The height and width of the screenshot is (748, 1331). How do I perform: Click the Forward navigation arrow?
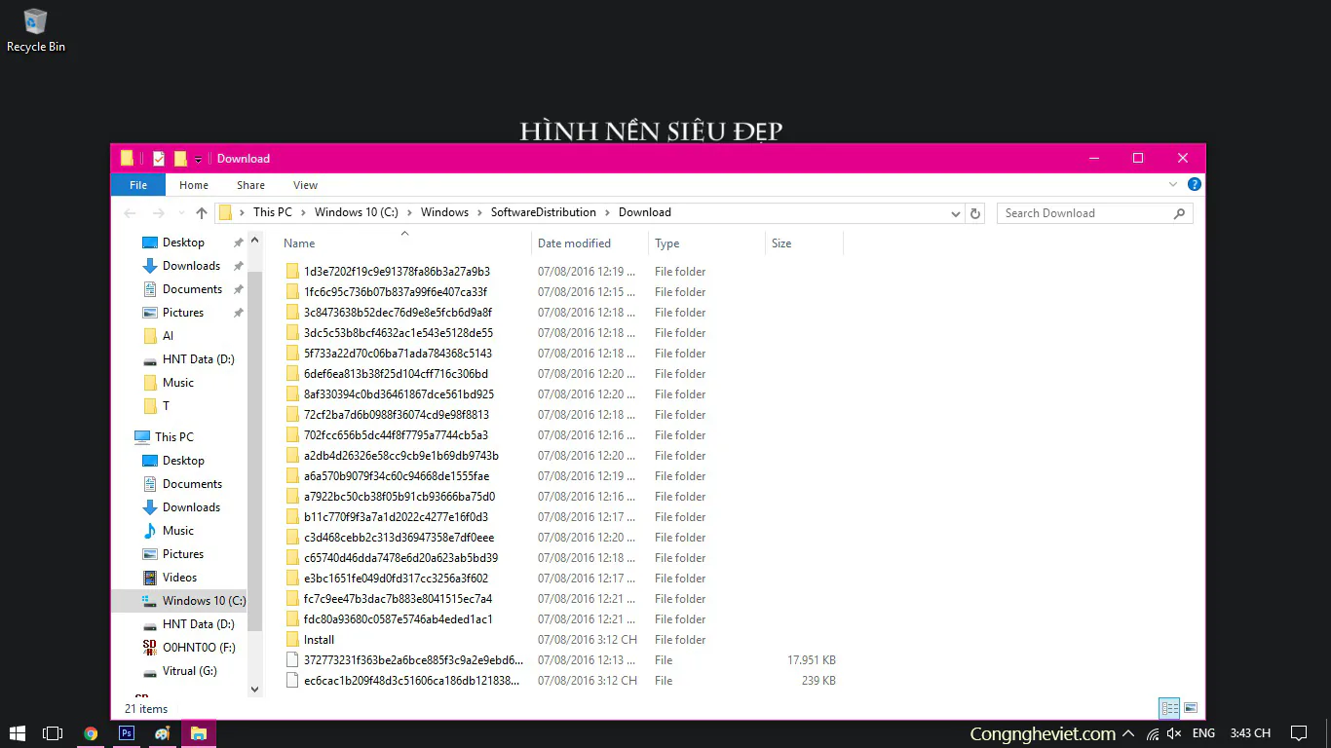[159, 212]
